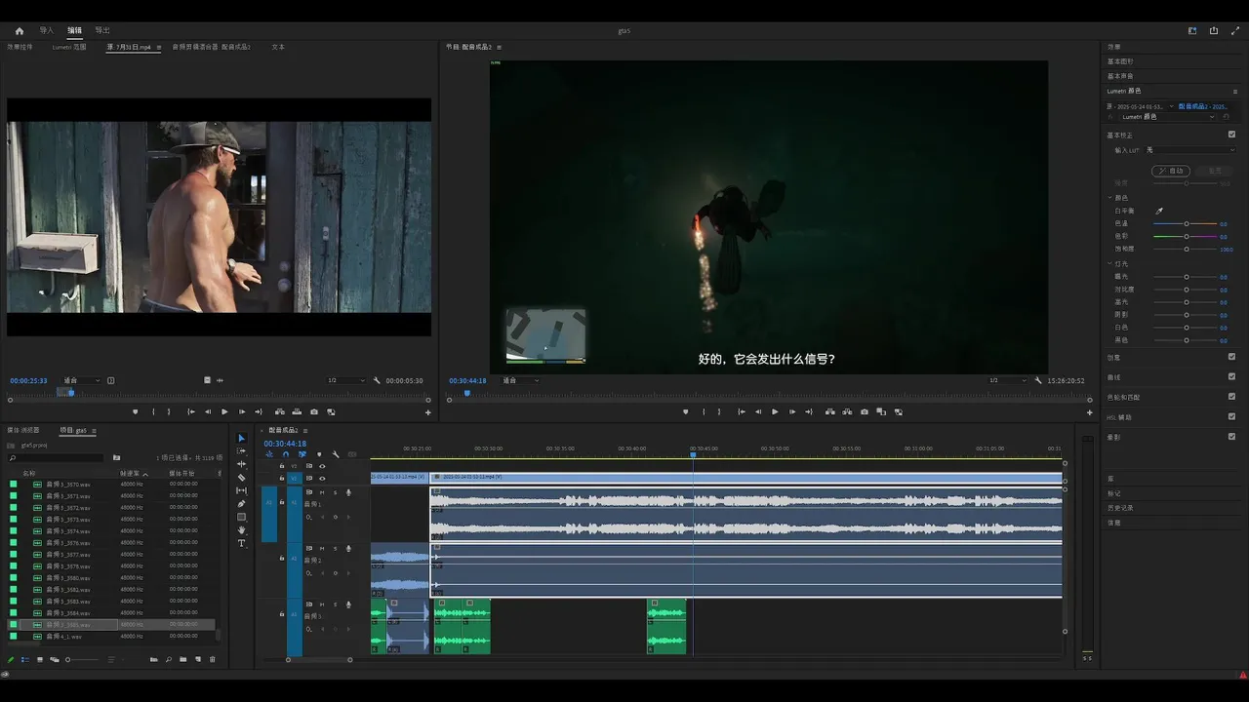Open timeline display settings wrench

(x=336, y=454)
